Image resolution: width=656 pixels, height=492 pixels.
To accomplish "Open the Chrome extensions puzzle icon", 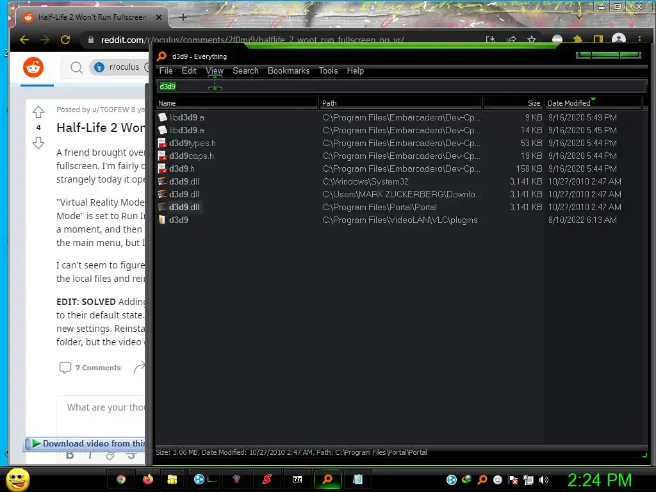I will [x=578, y=39].
